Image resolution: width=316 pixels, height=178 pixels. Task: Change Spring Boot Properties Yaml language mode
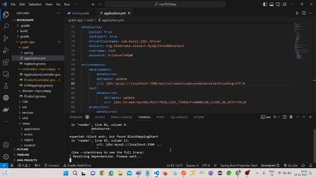[x=238, y=165]
